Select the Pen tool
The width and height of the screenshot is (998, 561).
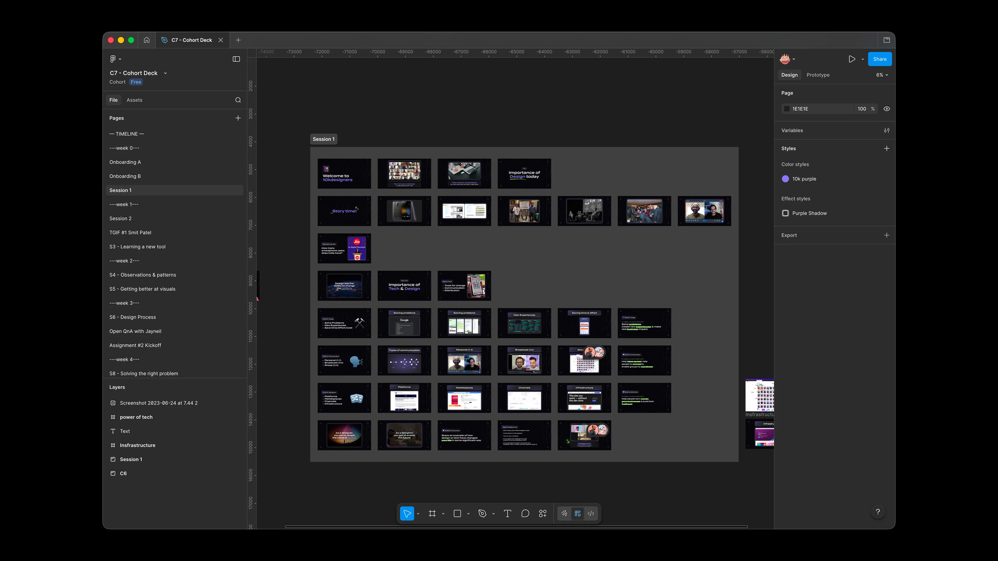pos(482,513)
